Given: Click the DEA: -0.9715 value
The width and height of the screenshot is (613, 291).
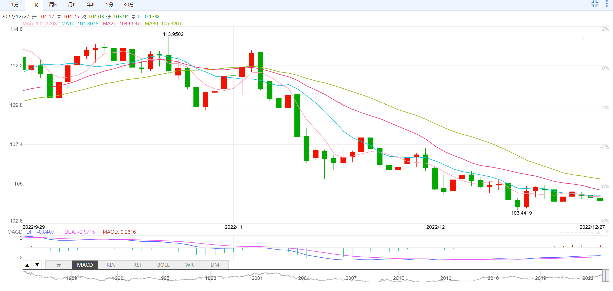Looking at the screenshot, I should pyautogui.click(x=80, y=232).
